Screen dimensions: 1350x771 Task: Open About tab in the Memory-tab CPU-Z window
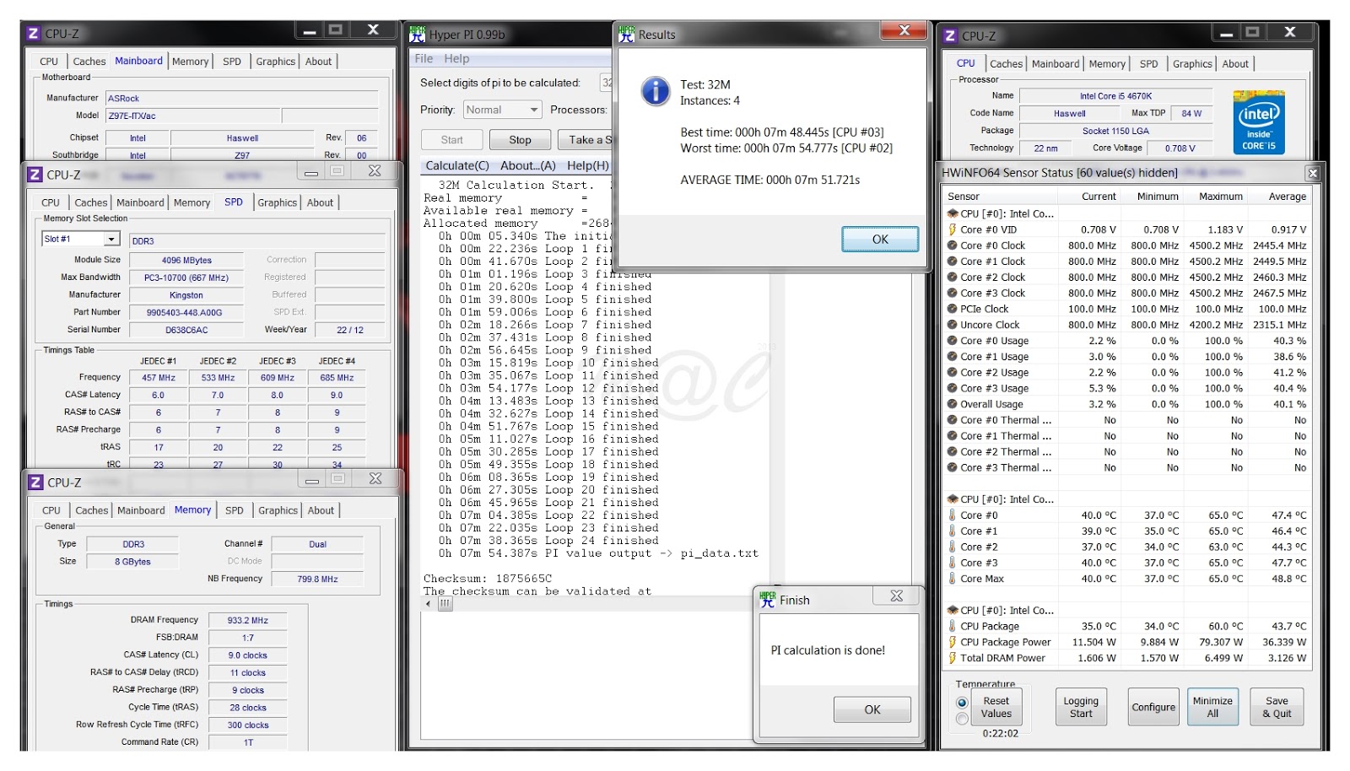pos(321,510)
